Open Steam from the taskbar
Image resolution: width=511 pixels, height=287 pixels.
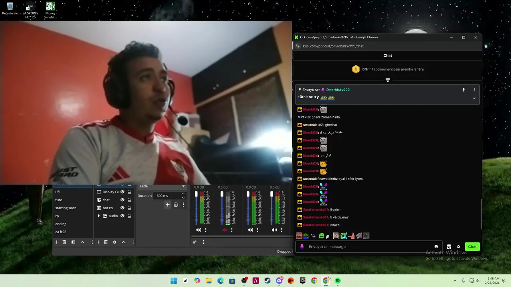(x=267, y=281)
